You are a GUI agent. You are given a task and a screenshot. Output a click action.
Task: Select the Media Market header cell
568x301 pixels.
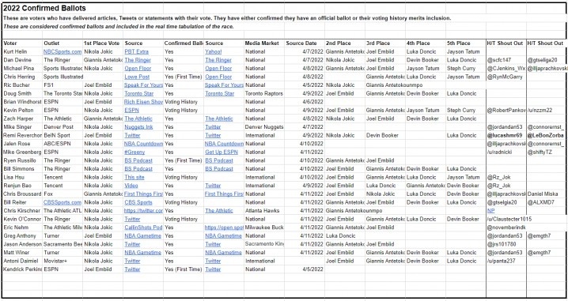264,43
